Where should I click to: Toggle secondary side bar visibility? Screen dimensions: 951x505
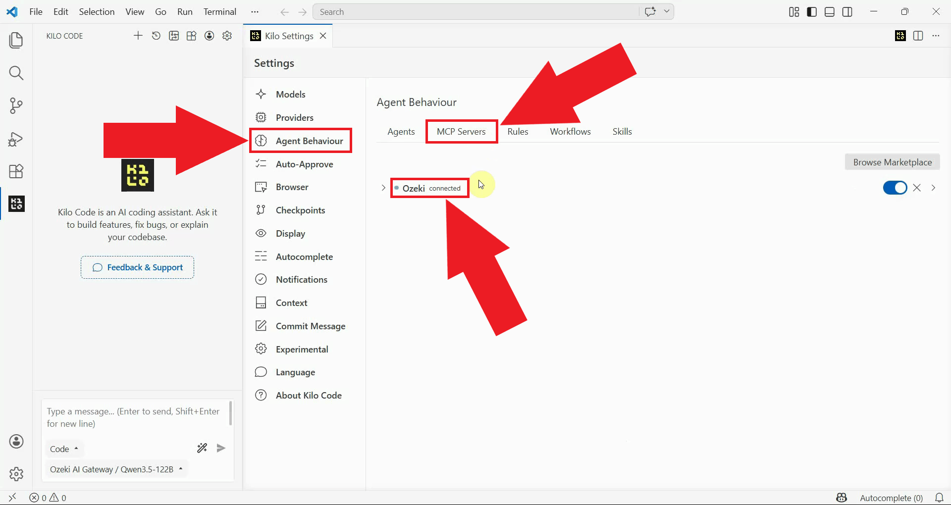847,12
